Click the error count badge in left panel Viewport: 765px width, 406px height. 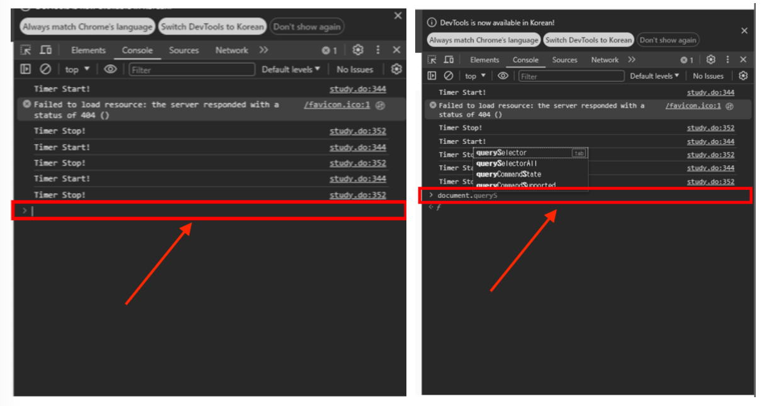point(330,50)
